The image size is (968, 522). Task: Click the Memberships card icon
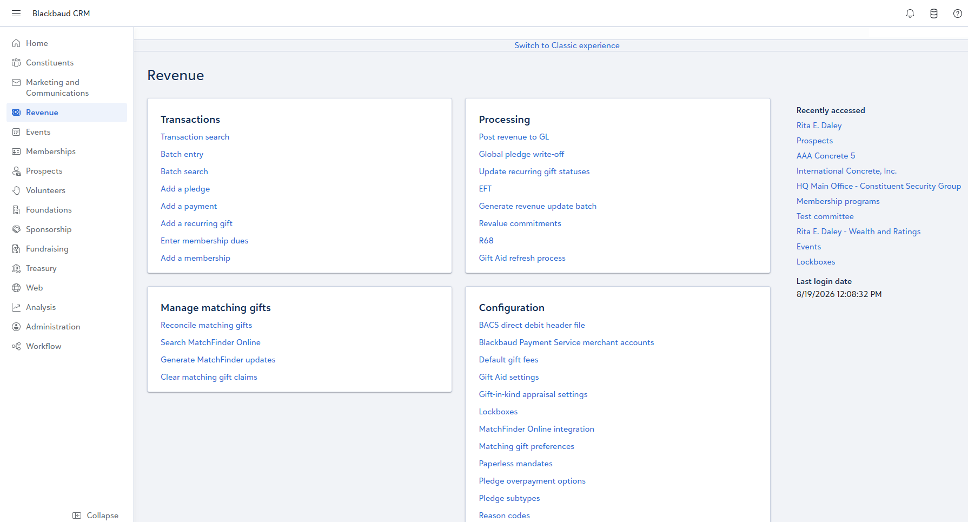tap(16, 151)
